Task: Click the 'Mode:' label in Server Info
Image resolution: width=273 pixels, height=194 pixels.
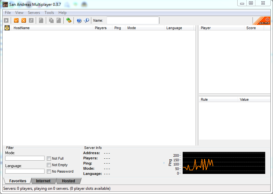Action: [x=89, y=168]
